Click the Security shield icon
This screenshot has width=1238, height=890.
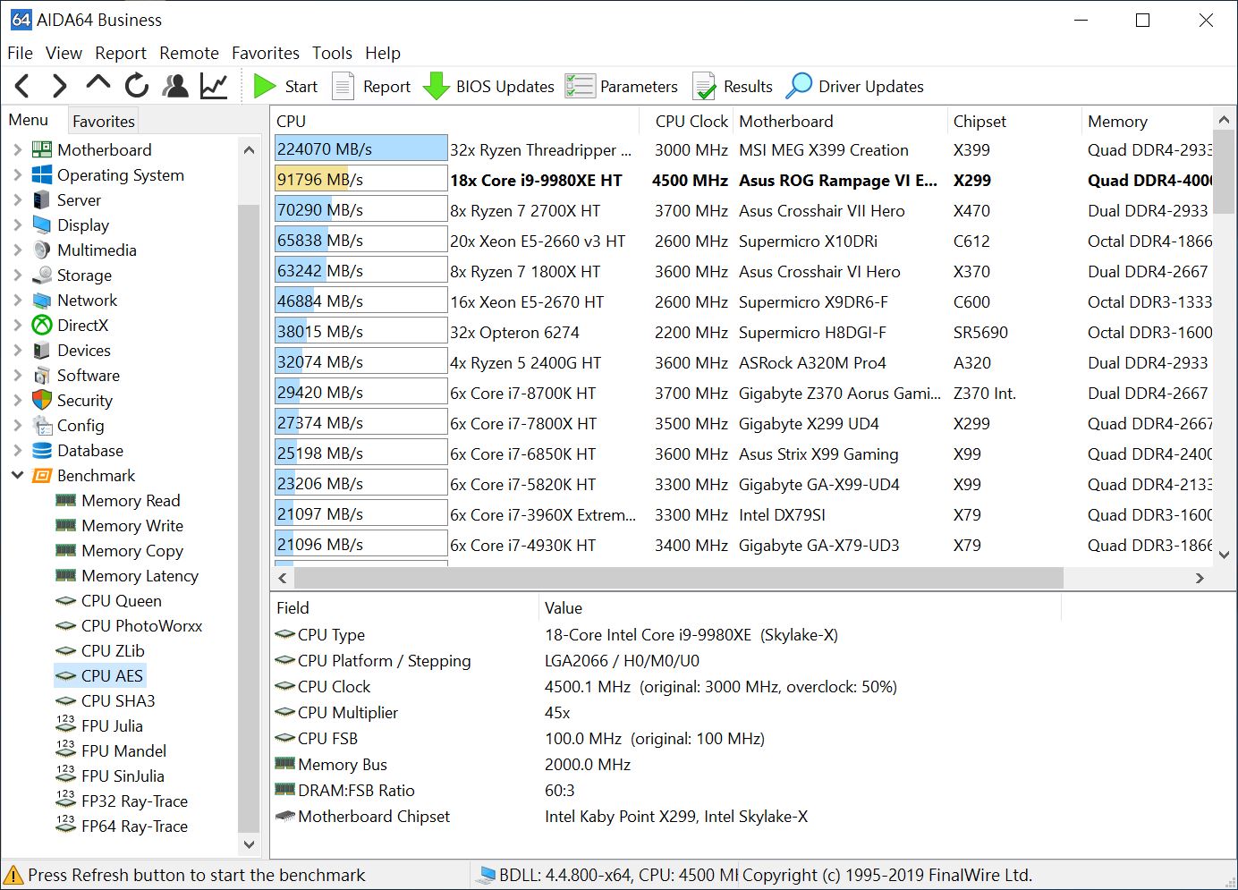(42, 400)
